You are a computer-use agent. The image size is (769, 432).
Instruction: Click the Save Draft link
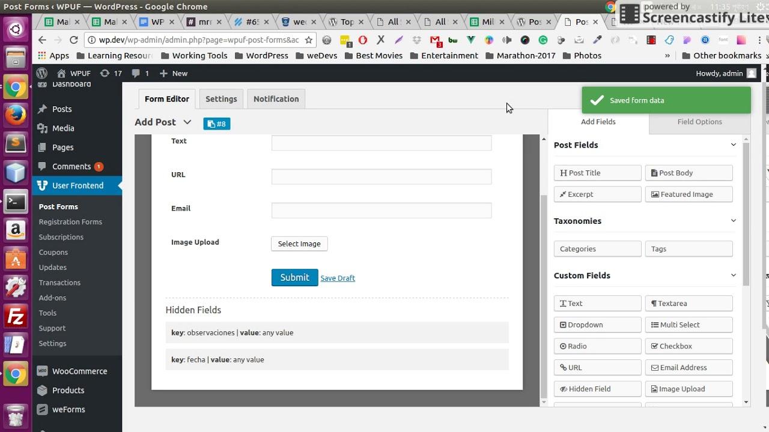[x=338, y=278]
